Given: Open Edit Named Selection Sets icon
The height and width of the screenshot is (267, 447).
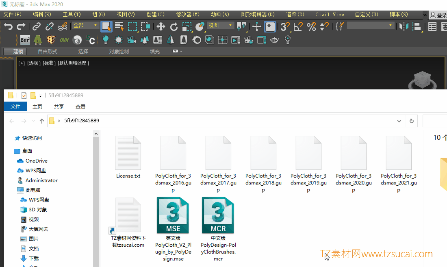Looking at the screenshot, I should (340, 26).
